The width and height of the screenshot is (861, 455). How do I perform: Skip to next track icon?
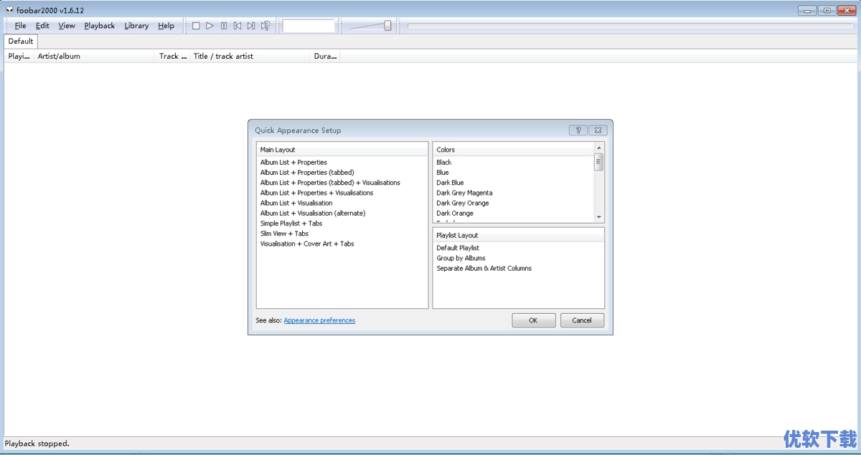[x=251, y=26]
